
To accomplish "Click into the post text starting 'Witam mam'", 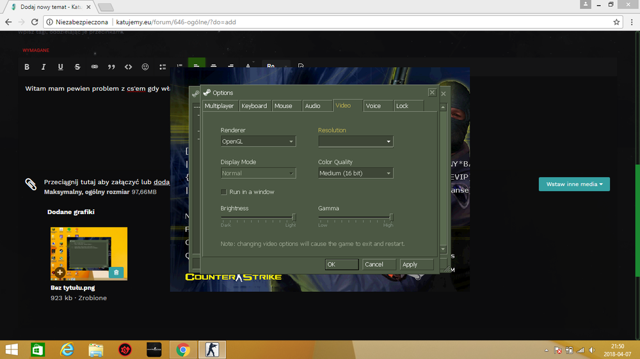I will [x=97, y=88].
